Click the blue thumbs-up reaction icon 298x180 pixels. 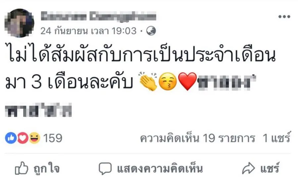click(11, 138)
